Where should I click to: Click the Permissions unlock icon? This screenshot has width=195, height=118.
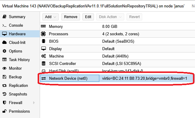pyautogui.click(x=4, y=111)
